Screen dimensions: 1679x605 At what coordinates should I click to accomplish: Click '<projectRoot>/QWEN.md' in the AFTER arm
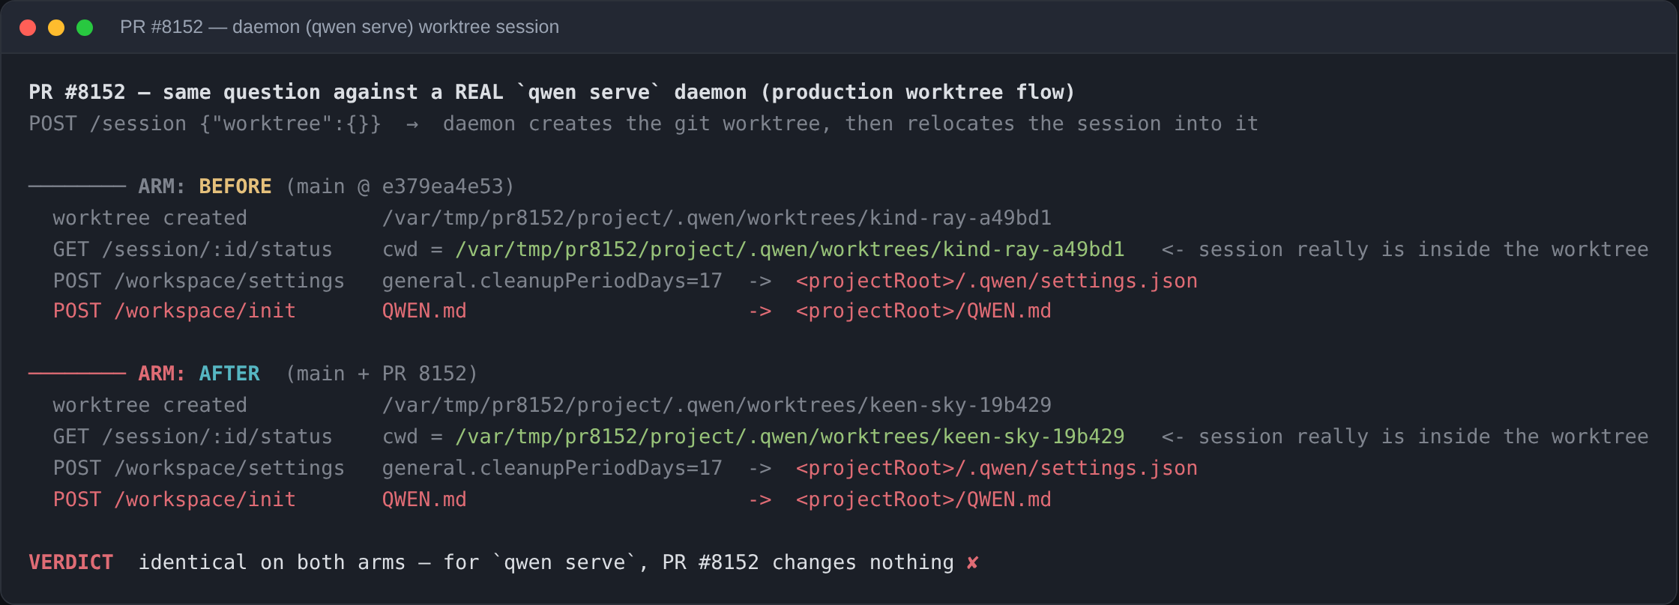[923, 499]
